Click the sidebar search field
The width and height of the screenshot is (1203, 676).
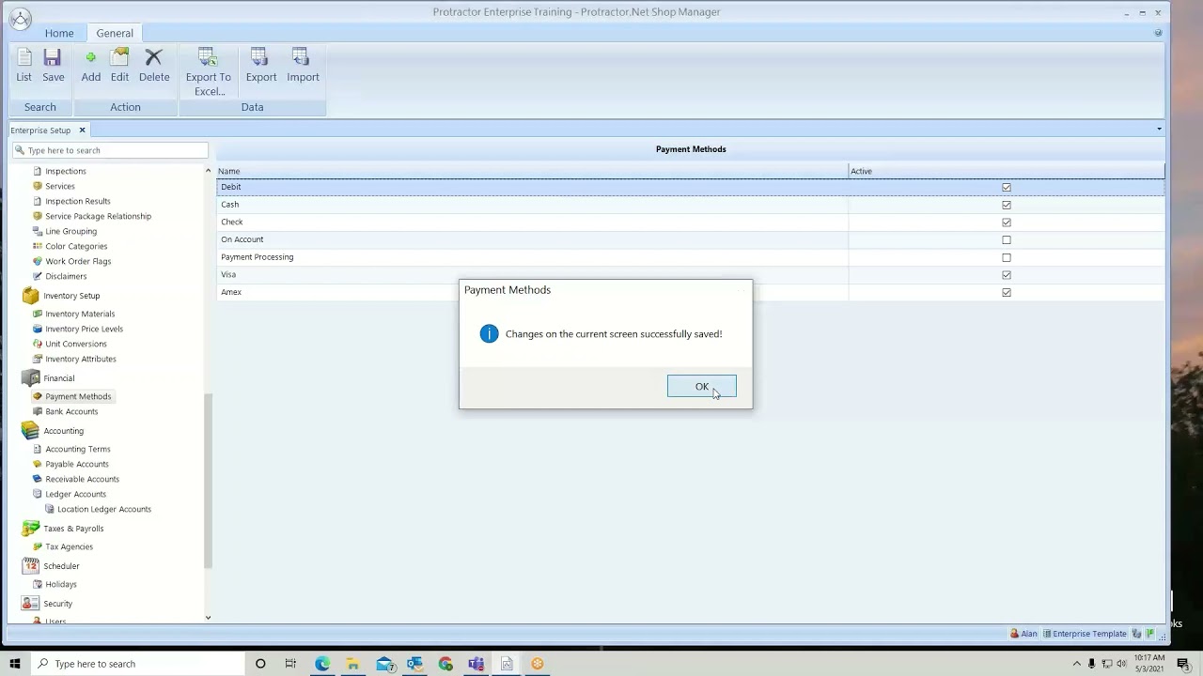tap(110, 150)
